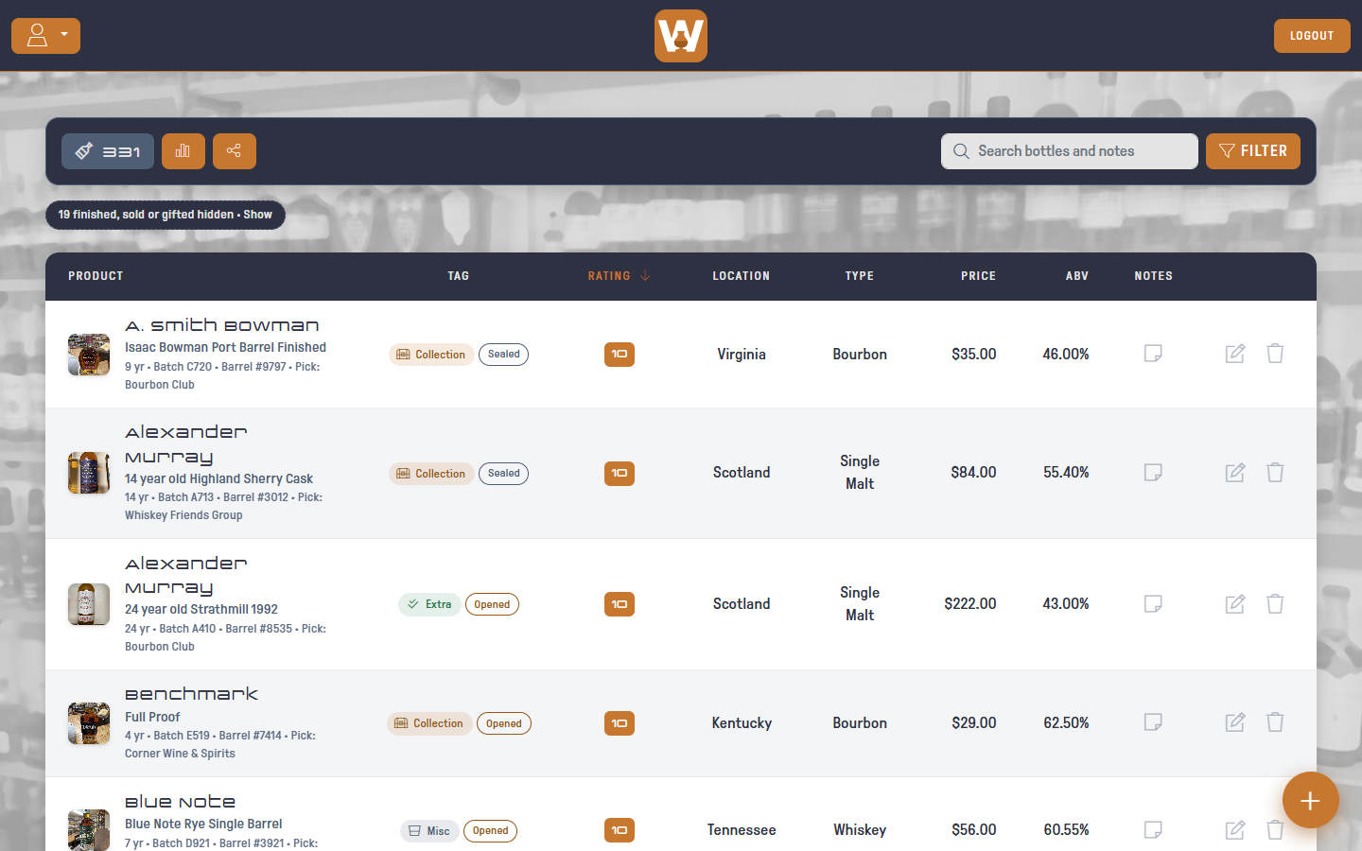Sort the table by Product column
Screen dimensions: 1362x851
pos(96,276)
